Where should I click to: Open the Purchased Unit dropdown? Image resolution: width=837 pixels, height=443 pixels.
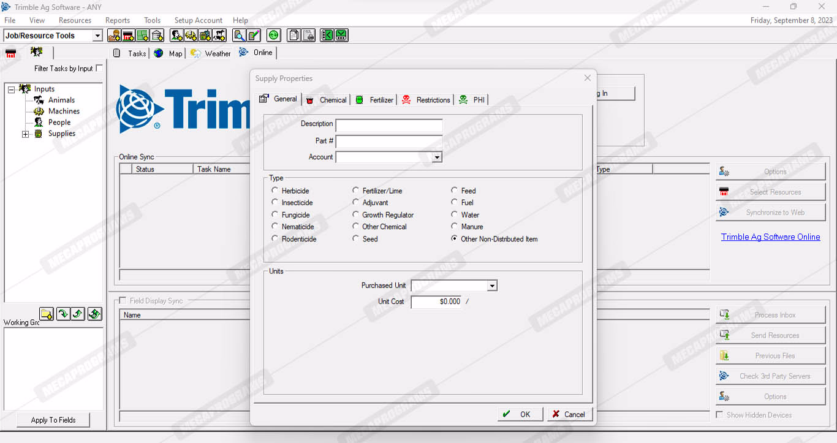[x=492, y=286]
